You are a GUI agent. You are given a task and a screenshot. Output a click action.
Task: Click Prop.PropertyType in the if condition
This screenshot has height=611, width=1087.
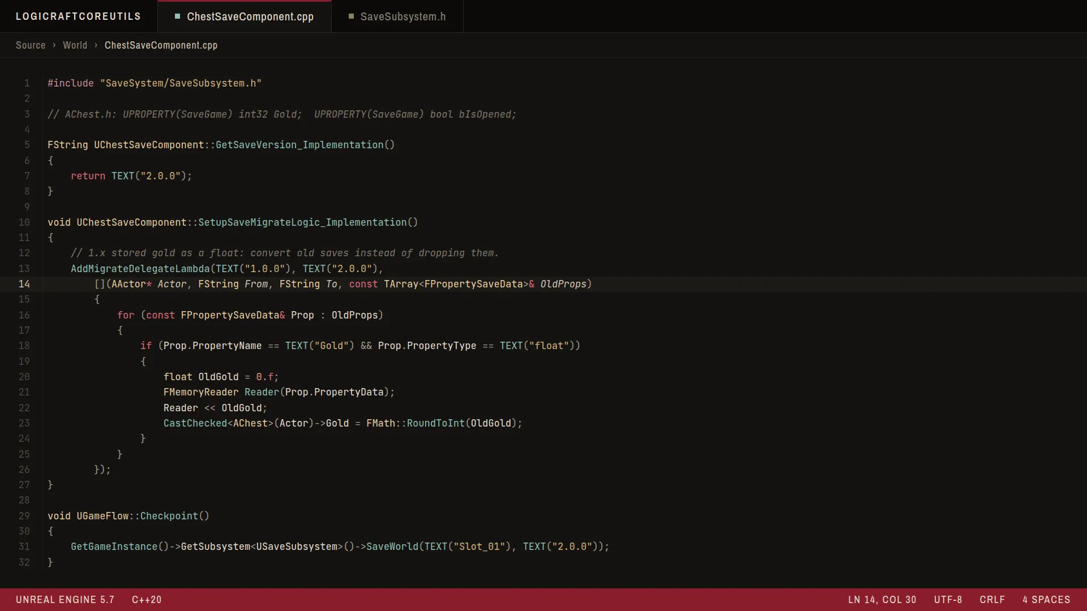427,346
